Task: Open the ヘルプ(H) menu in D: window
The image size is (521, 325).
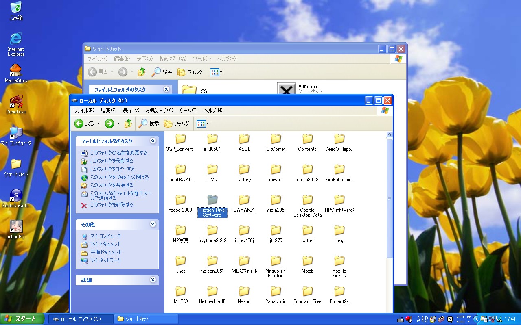Action: (213, 110)
